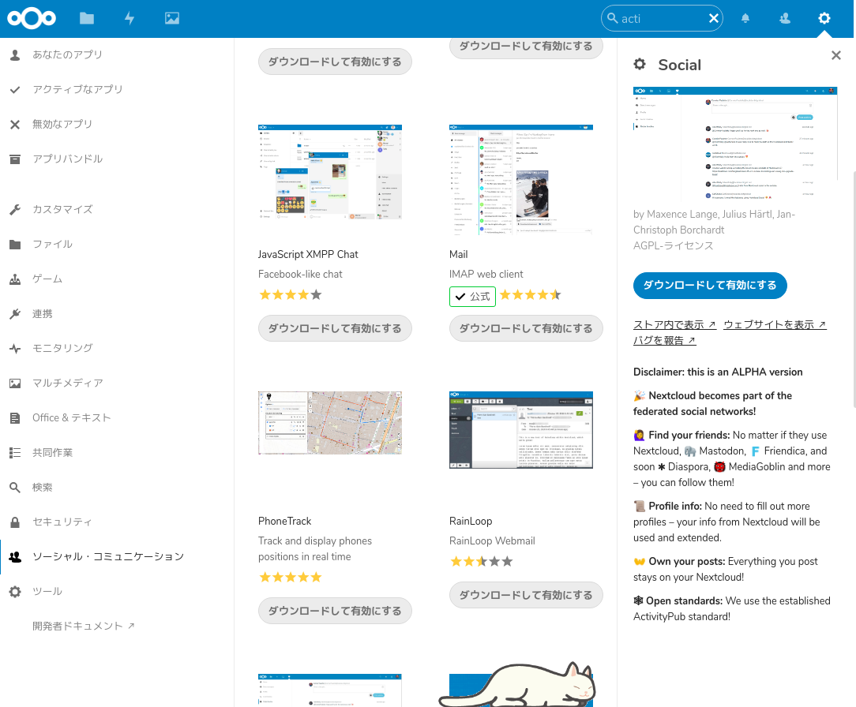Click the game icon beside ゲーム

[15, 279]
